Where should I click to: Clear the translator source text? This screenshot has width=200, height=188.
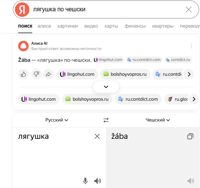click(97, 136)
